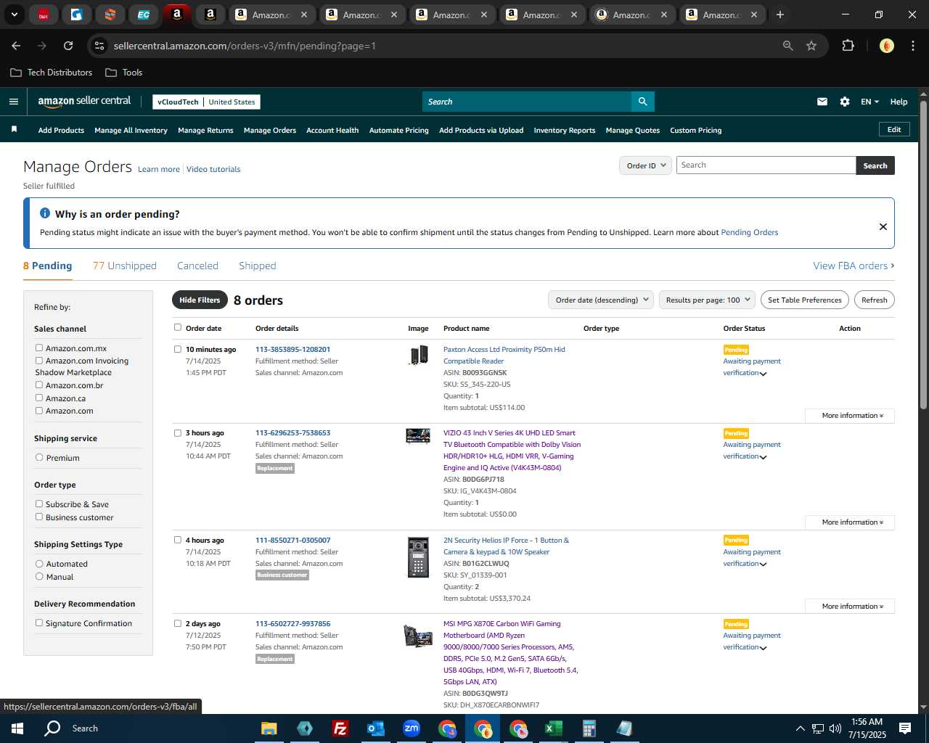The height and width of the screenshot is (743, 929).
Task: Select the Automated shipping settings radio
Action: point(39,563)
